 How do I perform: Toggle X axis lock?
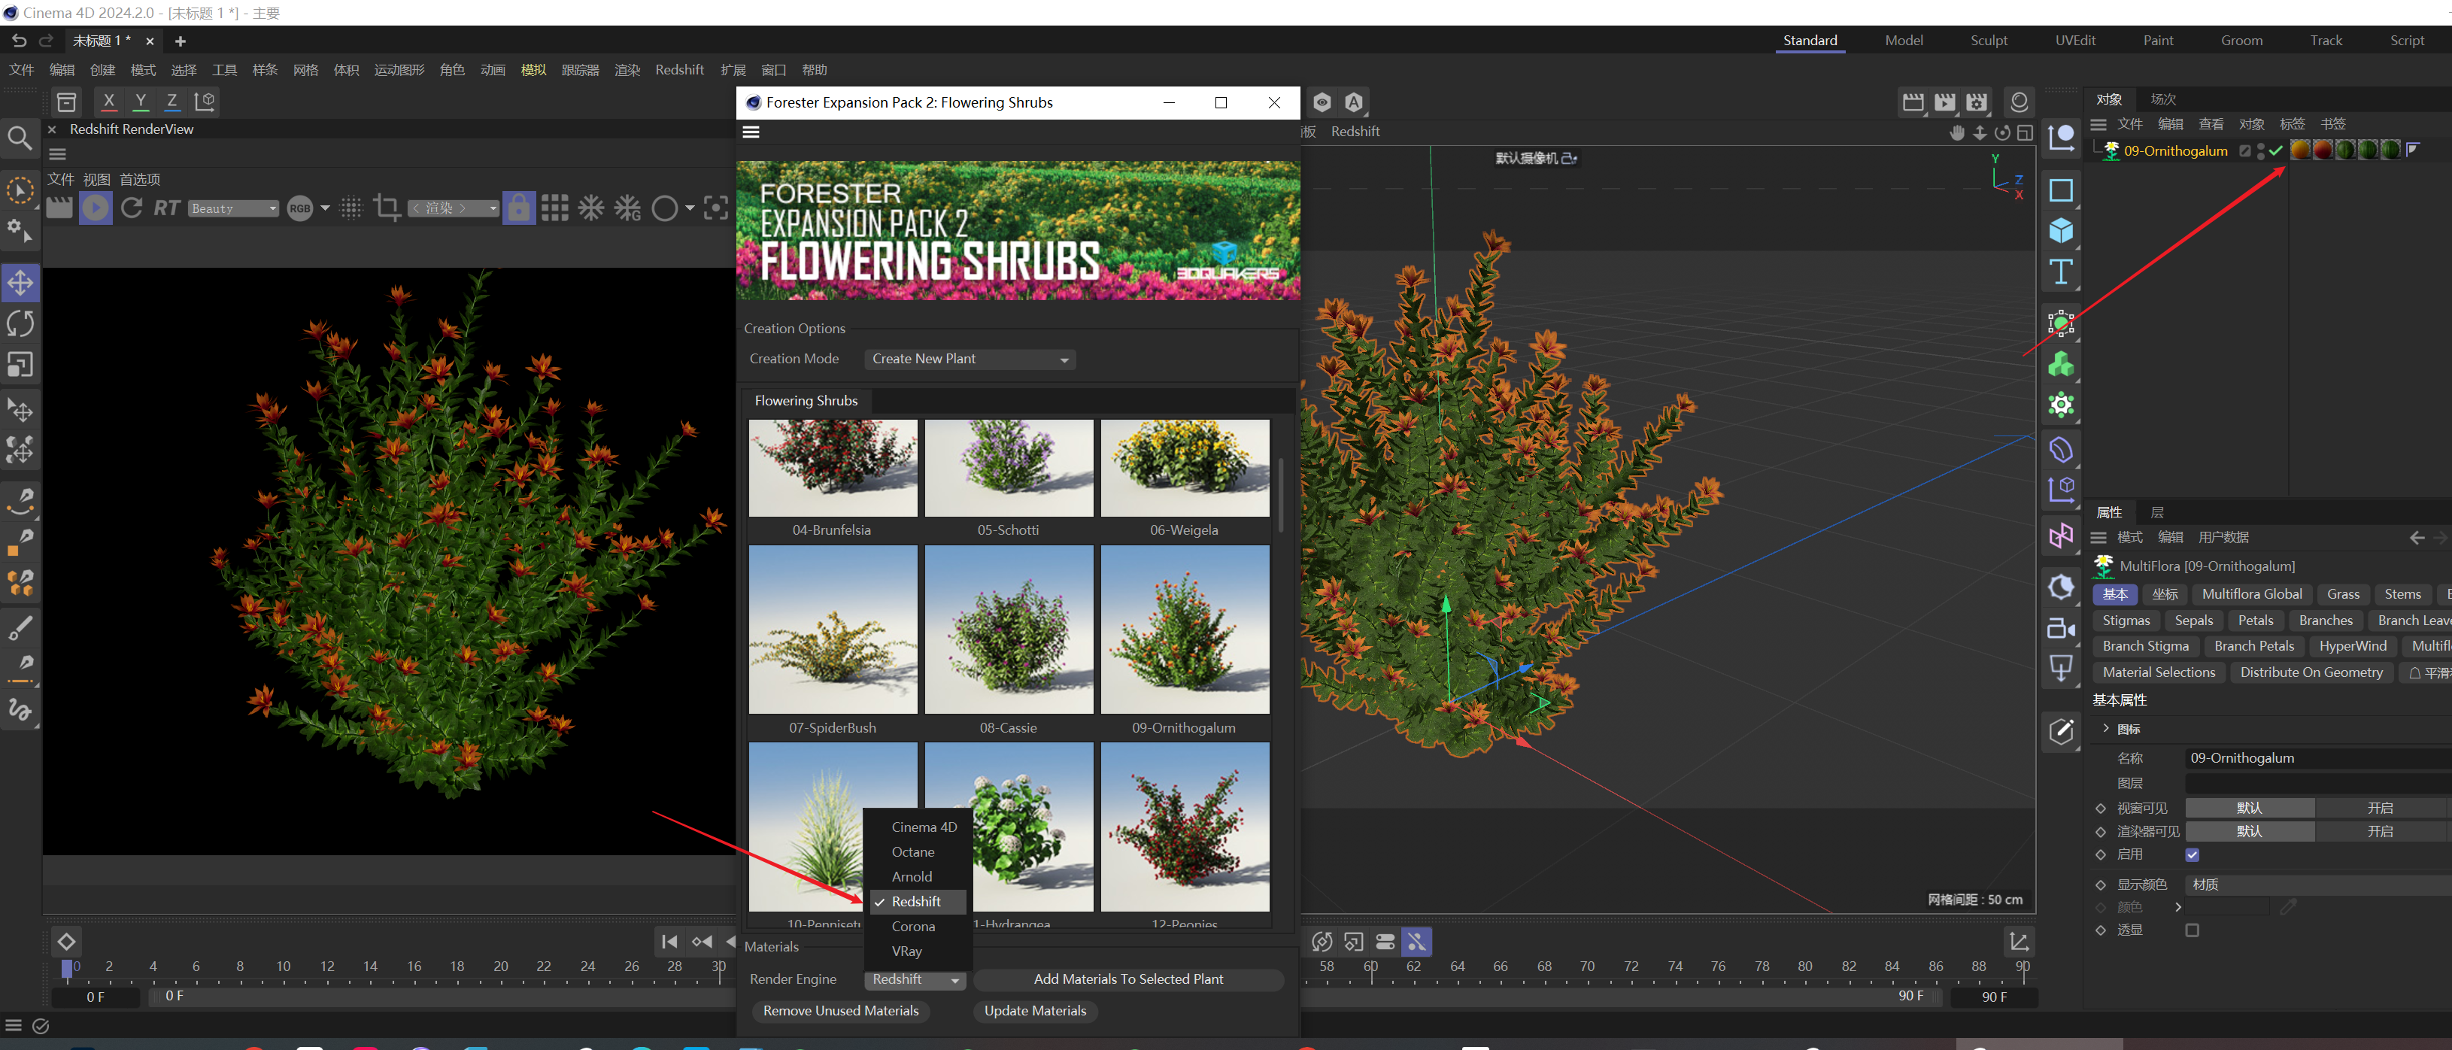coord(108,101)
